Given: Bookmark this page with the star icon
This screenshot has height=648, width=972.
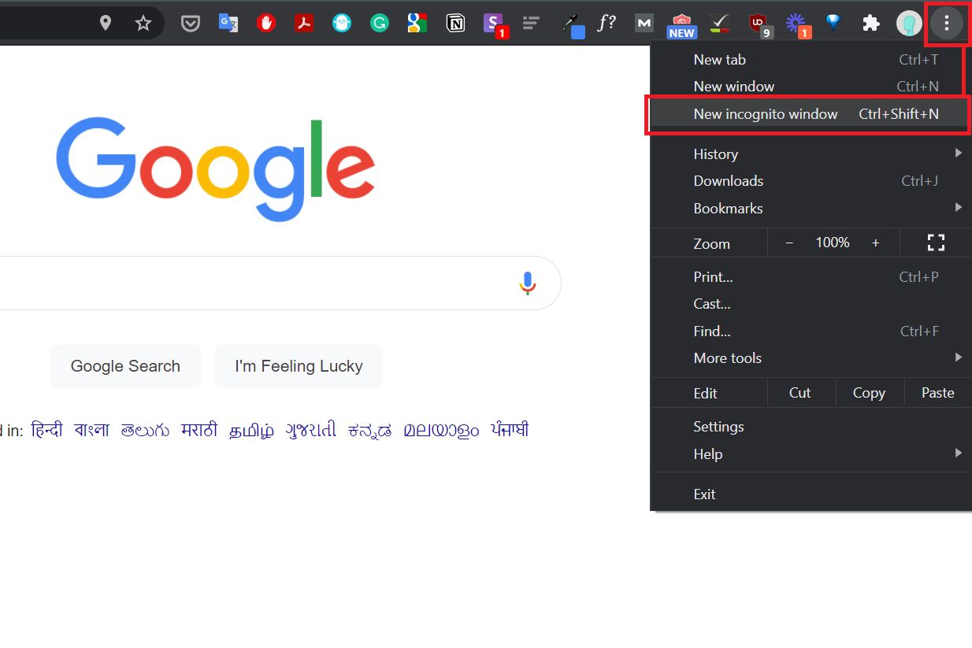Looking at the screenshot, I should pos(143,23).
